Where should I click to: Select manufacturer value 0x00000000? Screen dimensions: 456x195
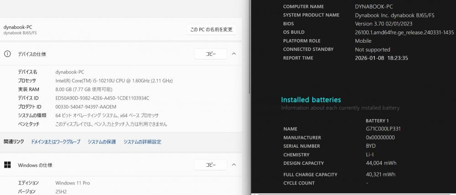(x=380, y=137)
